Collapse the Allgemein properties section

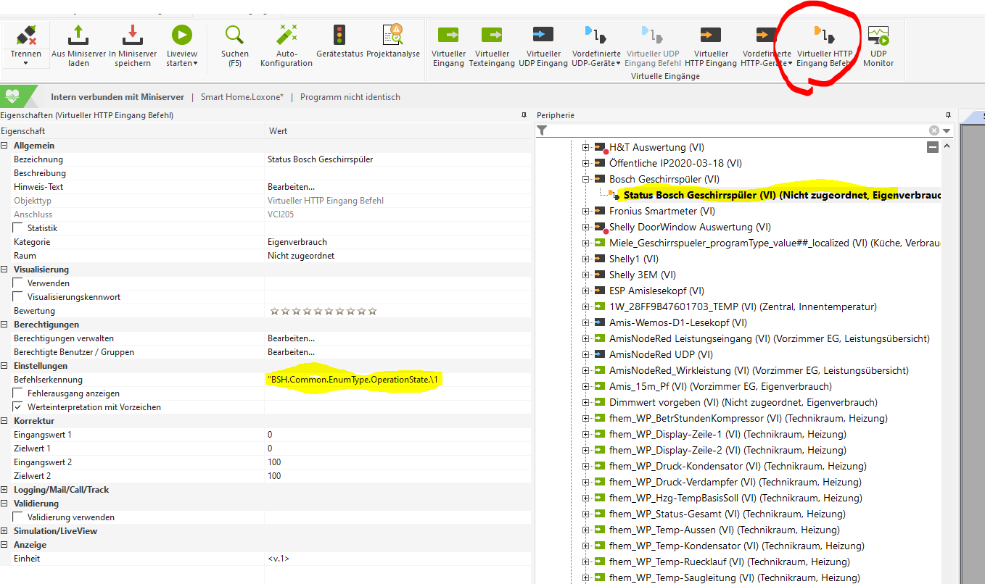(5, 146)
